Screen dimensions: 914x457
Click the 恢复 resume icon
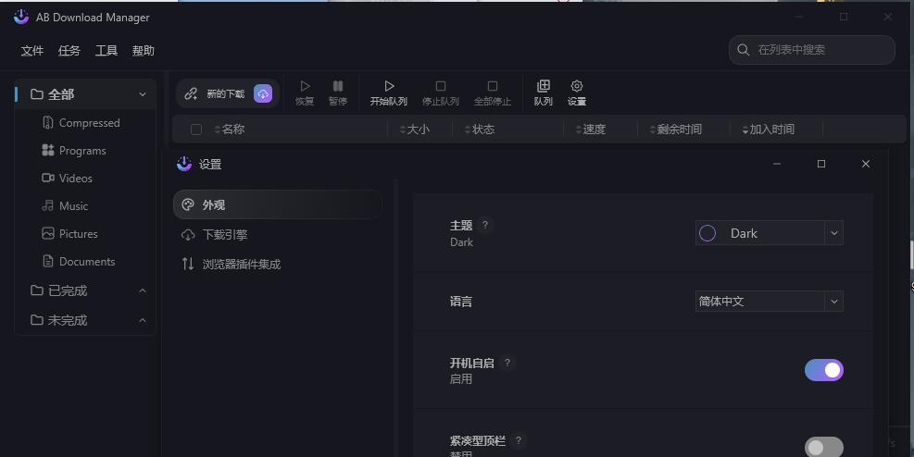click(305, 87)
